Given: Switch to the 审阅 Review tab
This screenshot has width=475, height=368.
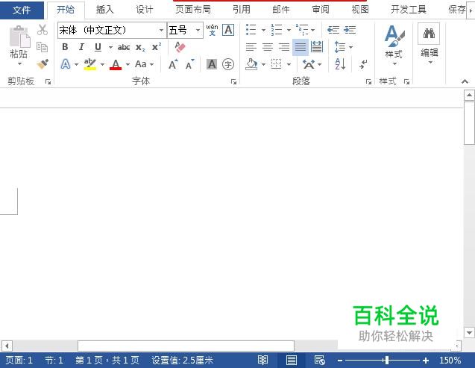Looking at the screenshot, I should click(321, 10).
